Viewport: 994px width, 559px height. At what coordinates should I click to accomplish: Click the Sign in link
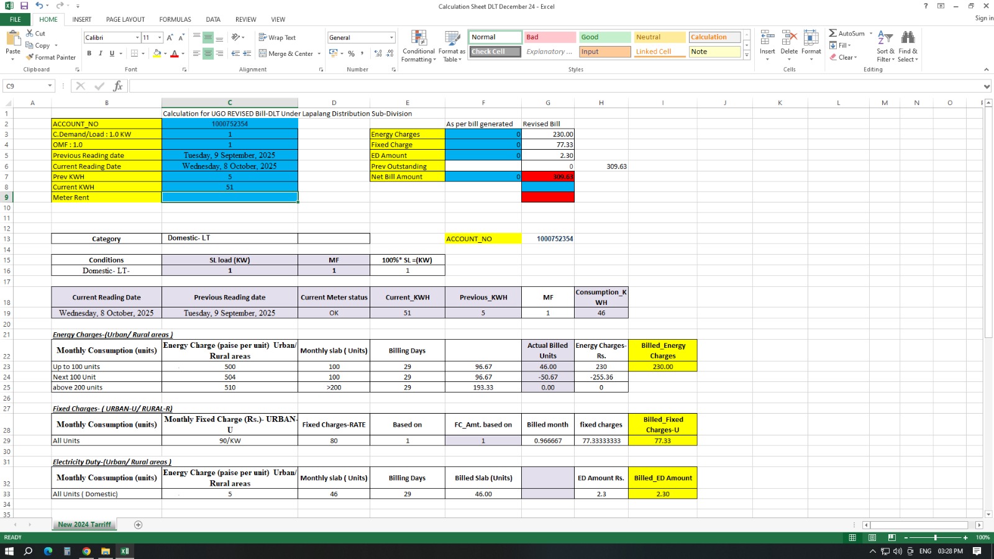[x=983, y=18]
